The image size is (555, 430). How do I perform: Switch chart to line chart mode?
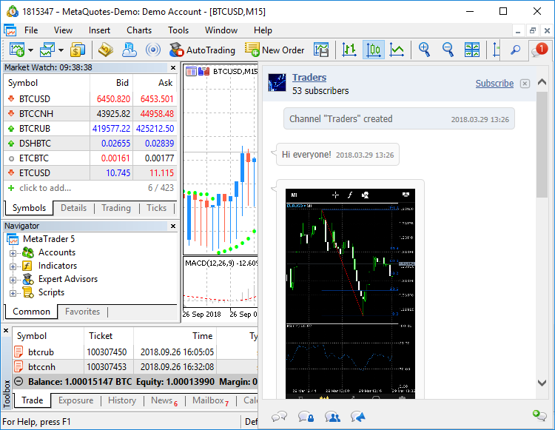[x=397, y=50]
